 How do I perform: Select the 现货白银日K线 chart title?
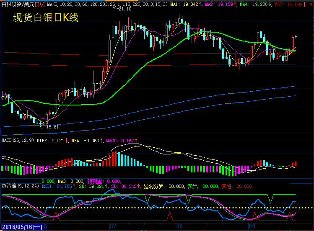point(45,18)
